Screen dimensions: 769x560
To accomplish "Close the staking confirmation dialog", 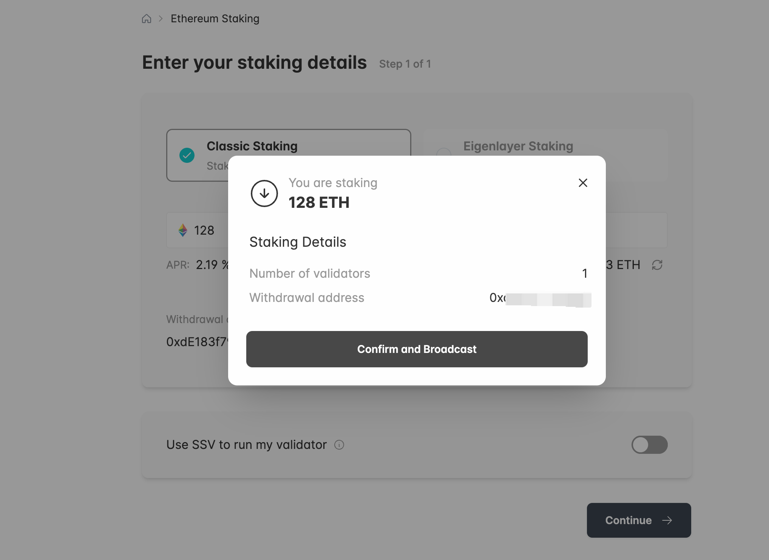I will coord(583,183).
